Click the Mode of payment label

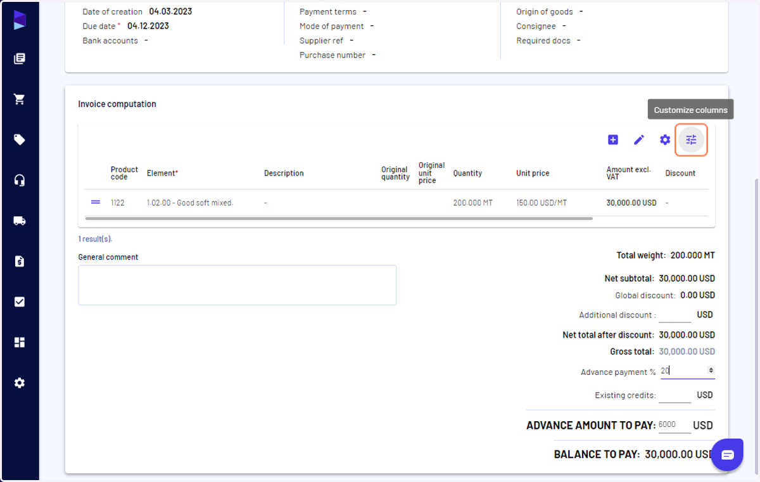point(332,26)
